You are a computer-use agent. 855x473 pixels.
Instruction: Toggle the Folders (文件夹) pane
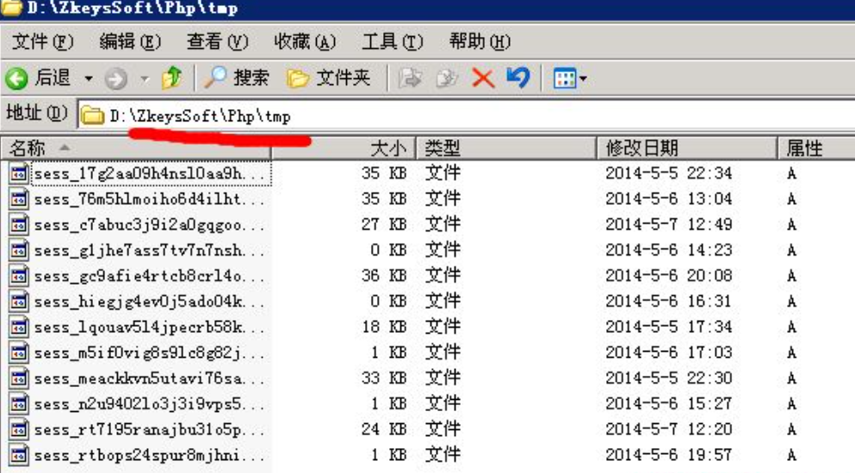329,78
